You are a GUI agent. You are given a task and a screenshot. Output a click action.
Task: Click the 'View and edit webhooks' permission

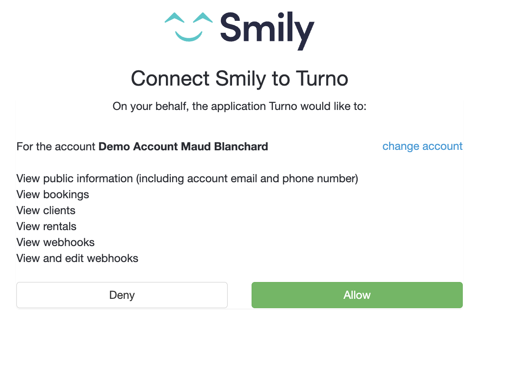pos(77,258)
